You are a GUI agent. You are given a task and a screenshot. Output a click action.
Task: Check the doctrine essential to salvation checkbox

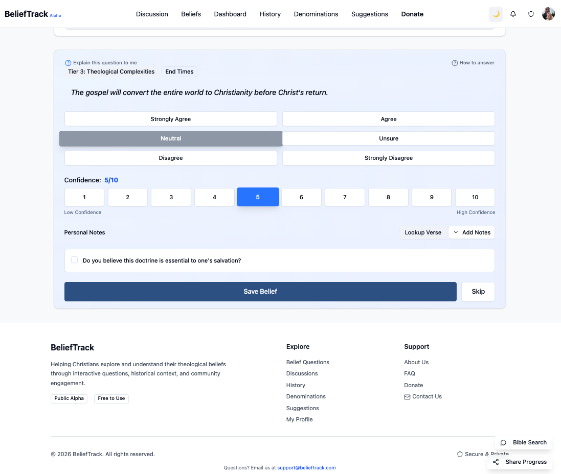pyautogui.click(x=74, y=259)
